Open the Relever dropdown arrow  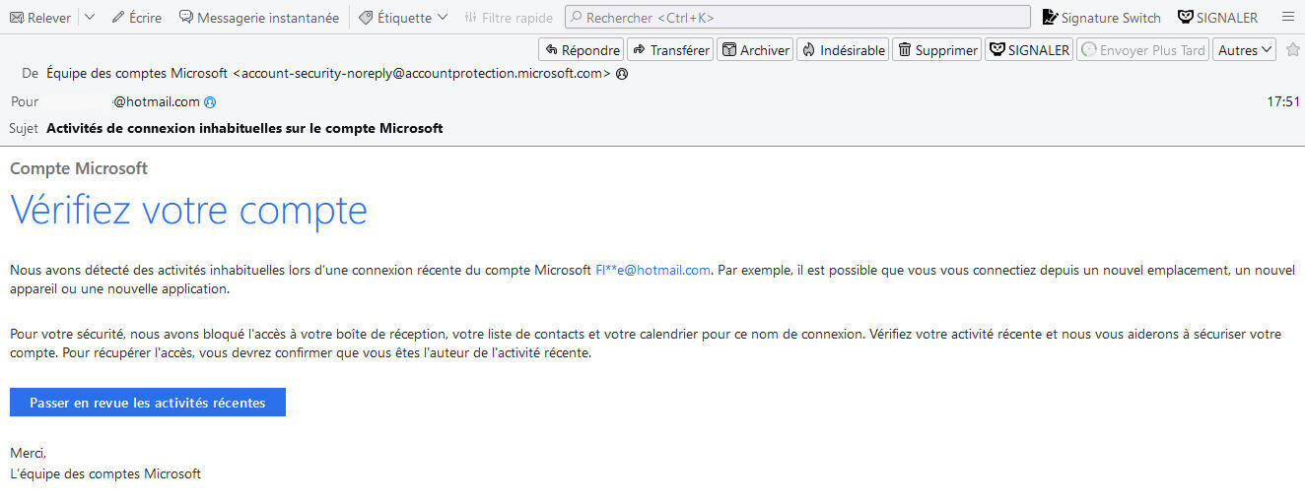pyautogui.click(x=89, y=18)
